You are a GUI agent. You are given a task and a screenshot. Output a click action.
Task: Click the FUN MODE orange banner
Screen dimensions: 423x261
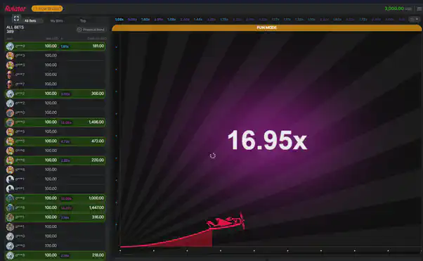click(266, 27)
